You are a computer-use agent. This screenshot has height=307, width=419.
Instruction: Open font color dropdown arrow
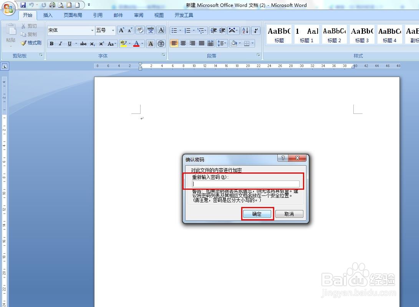[x=142, y=43]
